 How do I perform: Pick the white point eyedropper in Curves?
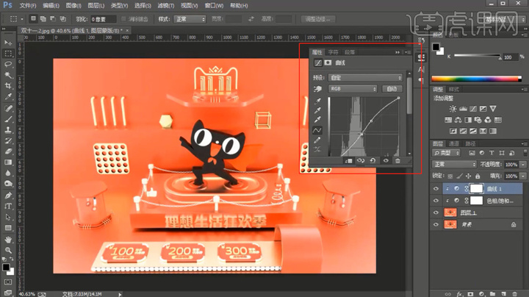[317, 120]
